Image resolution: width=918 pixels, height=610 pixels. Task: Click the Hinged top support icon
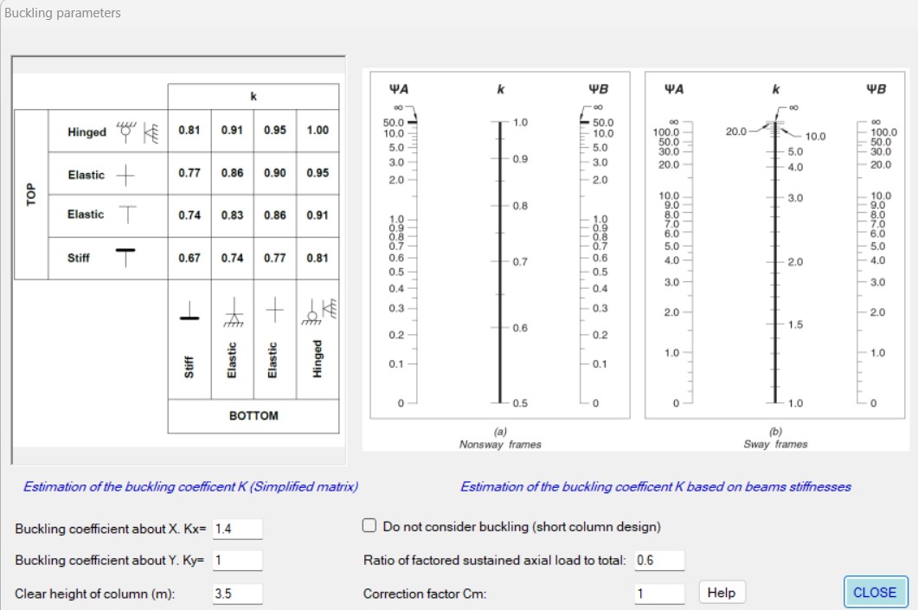coord(138,132)
